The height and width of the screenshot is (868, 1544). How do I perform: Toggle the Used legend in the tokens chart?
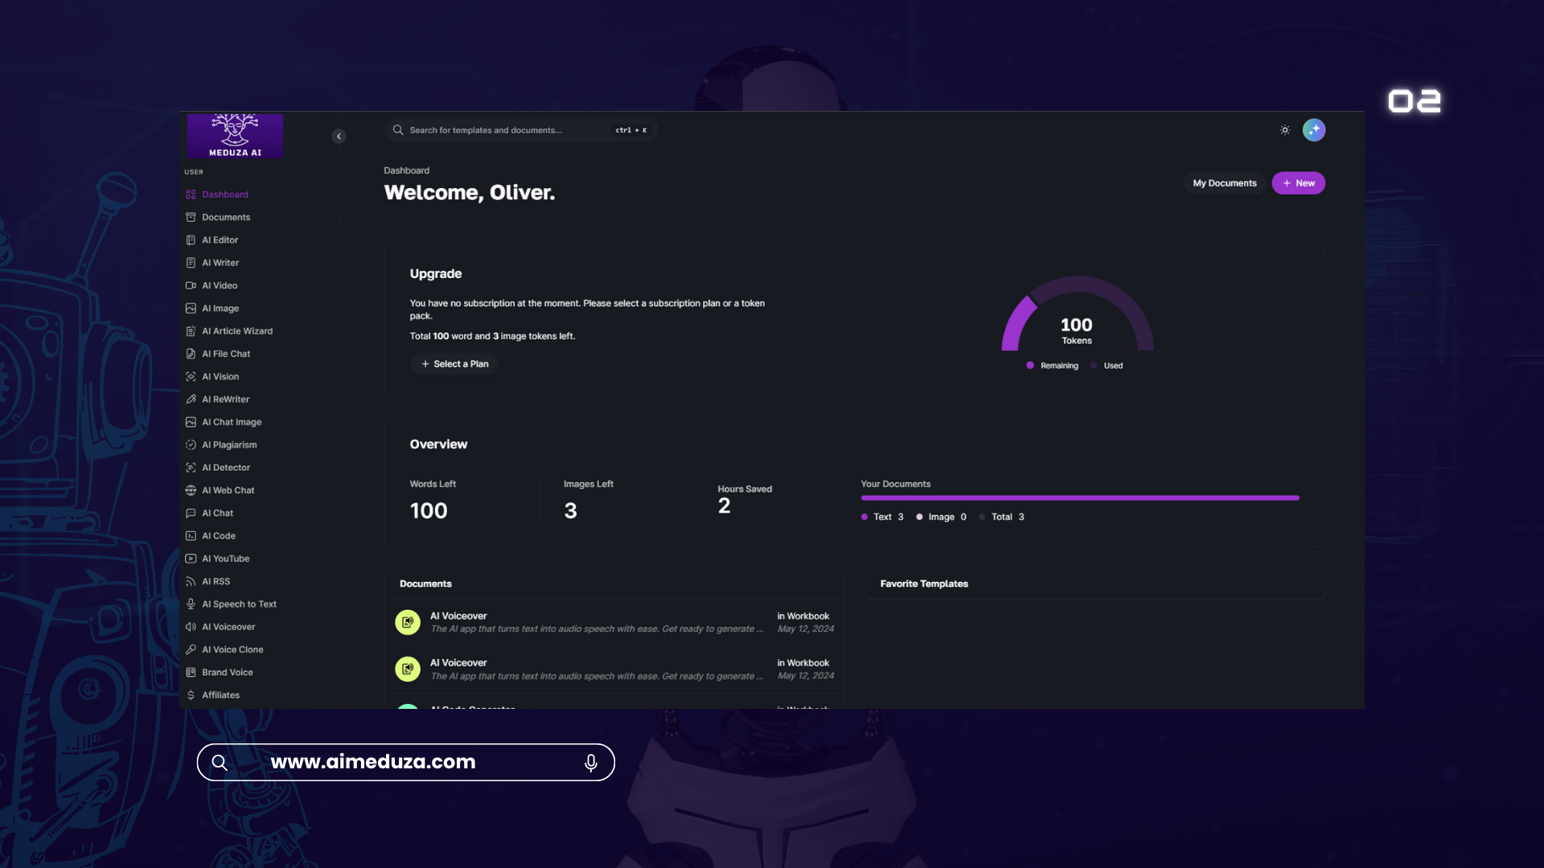tap(1107, 366)
